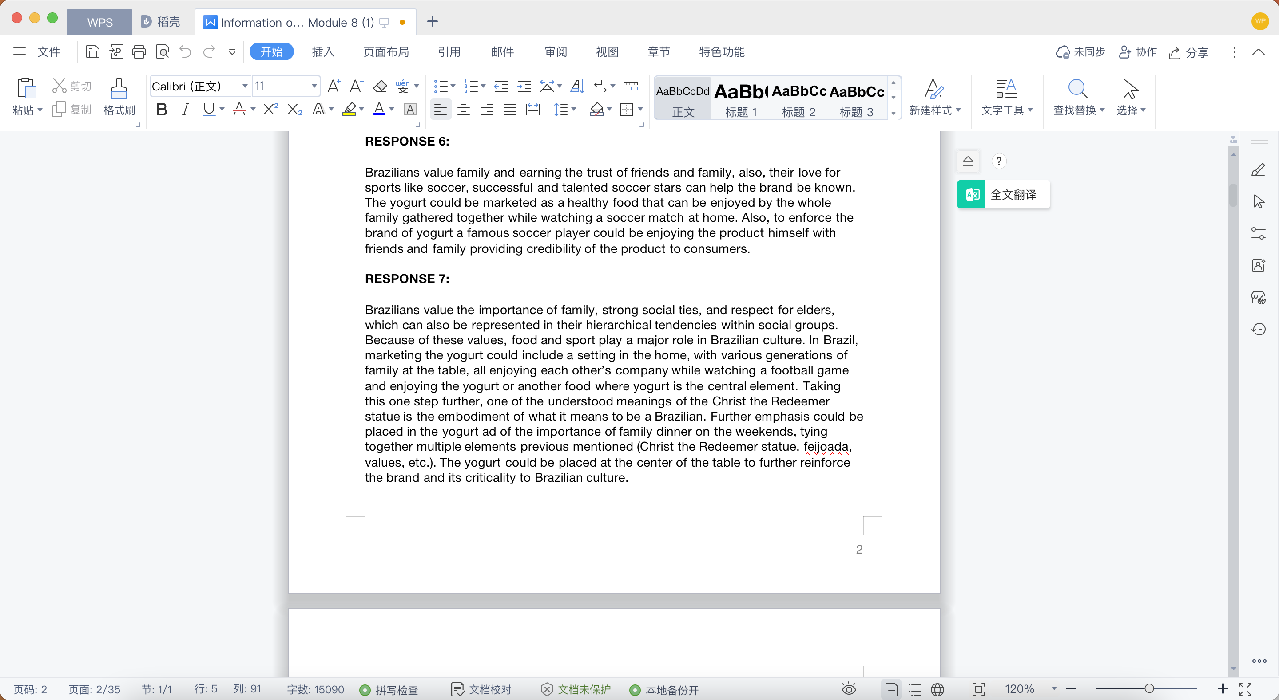
Task: Open the 审阅 ribbon tab
Action: click(x=556, y=51)
